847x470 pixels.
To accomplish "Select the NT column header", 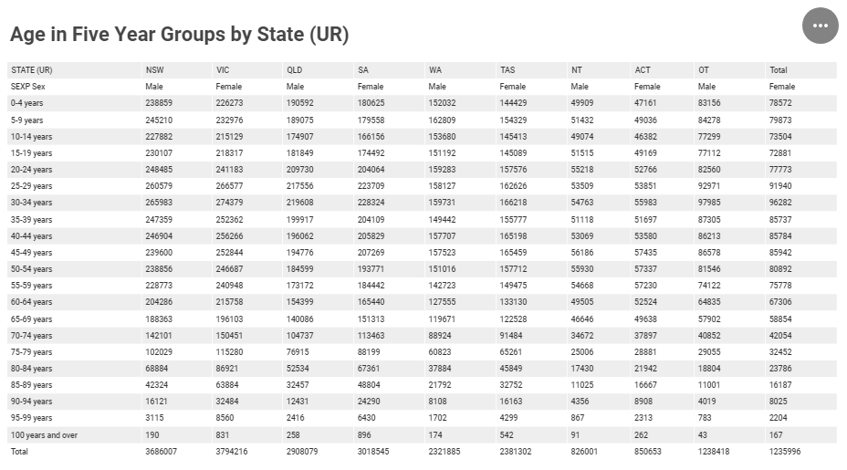I will coord(576,70).
